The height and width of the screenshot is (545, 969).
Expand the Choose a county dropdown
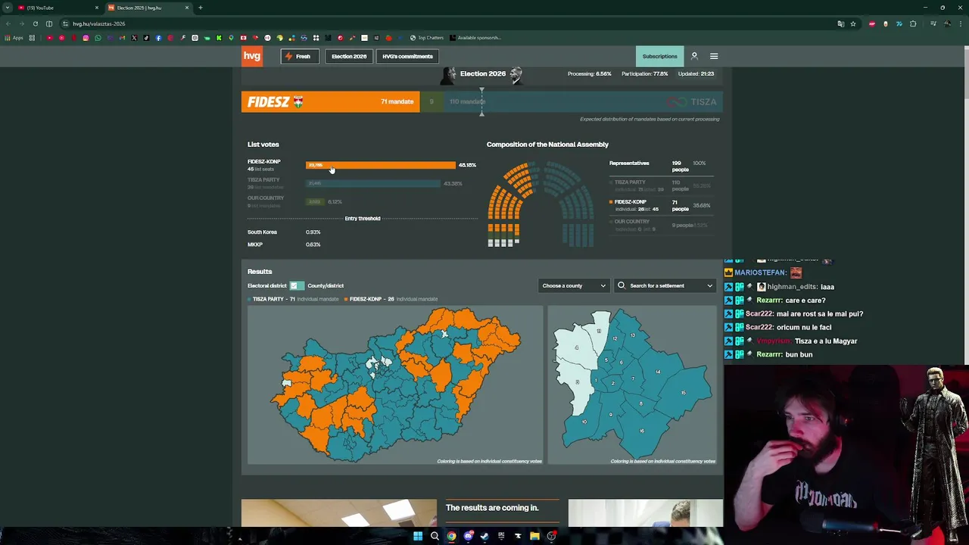(x=573, y=285)
